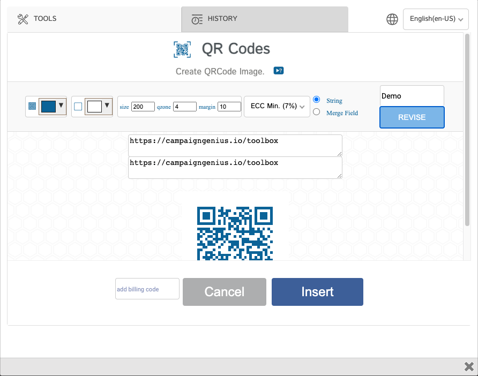Open the video help icon
The width and height of the screenshot is (478, 376).
tap(278, 71)
